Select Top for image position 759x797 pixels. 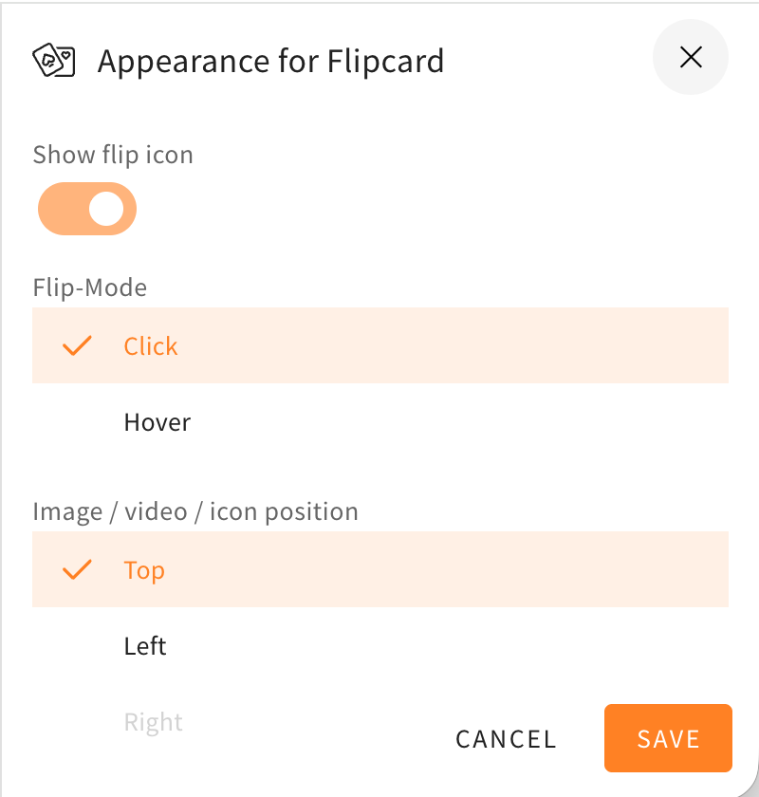[x=379, y=570]
